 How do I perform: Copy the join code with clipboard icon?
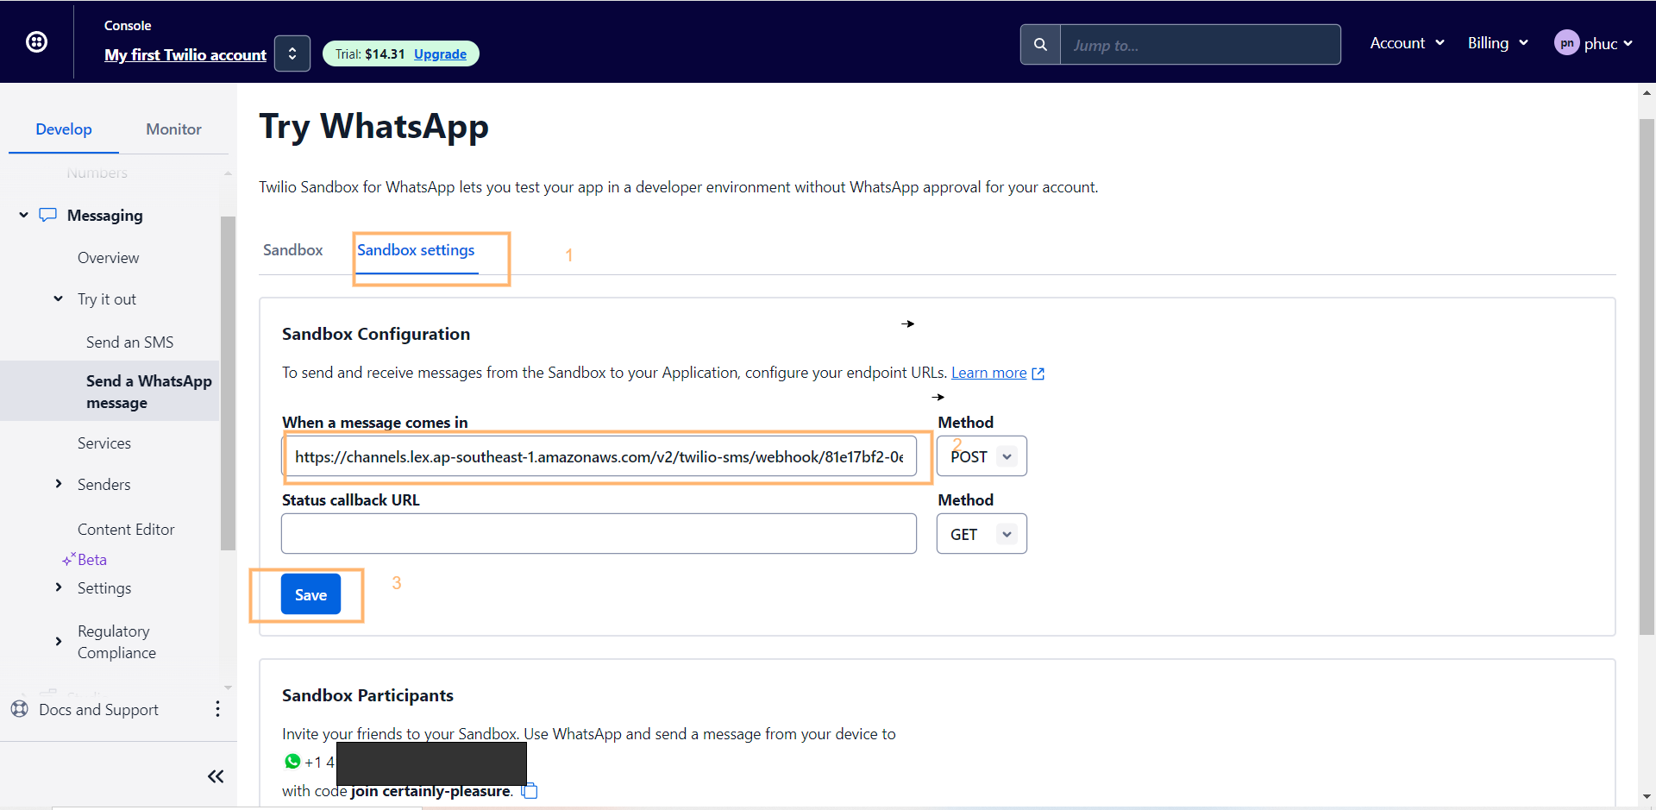click(x=530, y=791)
